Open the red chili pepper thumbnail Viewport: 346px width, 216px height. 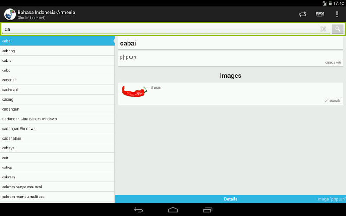coord(134,92)
